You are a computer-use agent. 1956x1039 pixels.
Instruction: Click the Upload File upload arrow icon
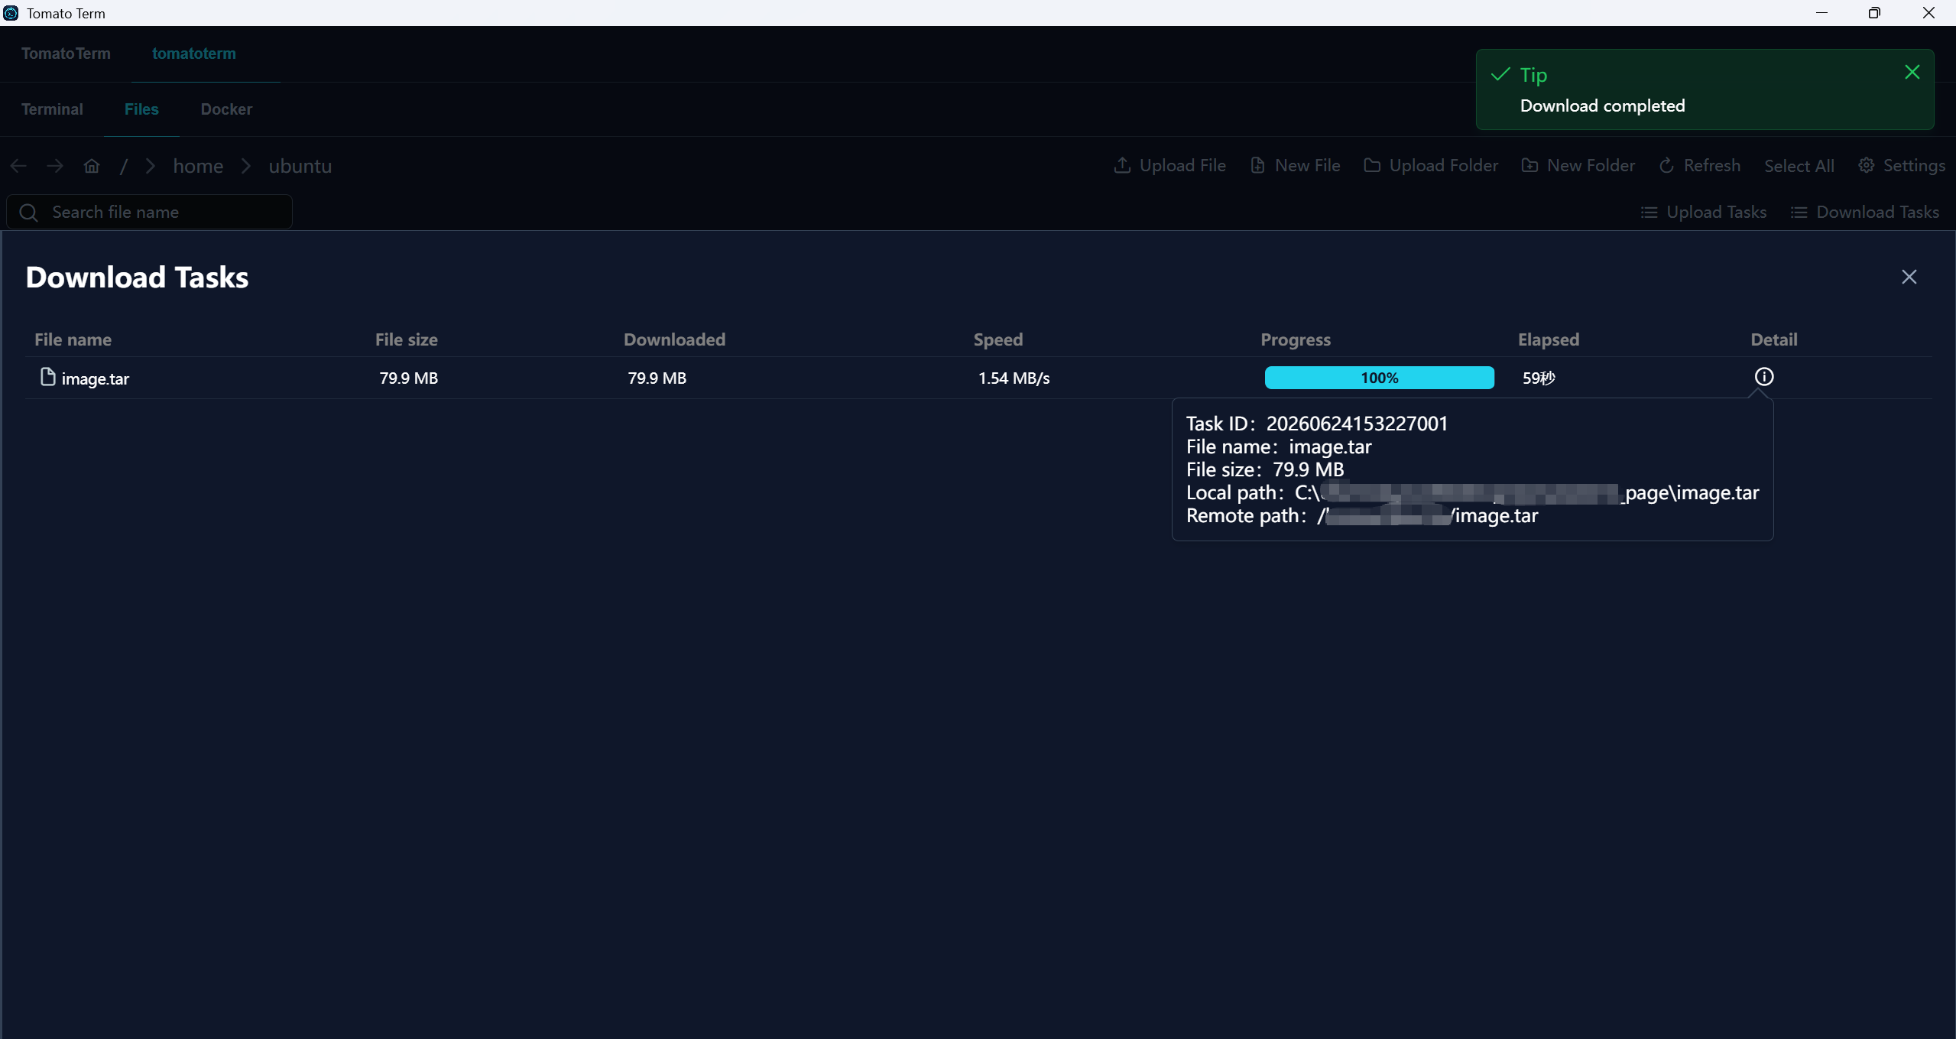(1122, 165)
